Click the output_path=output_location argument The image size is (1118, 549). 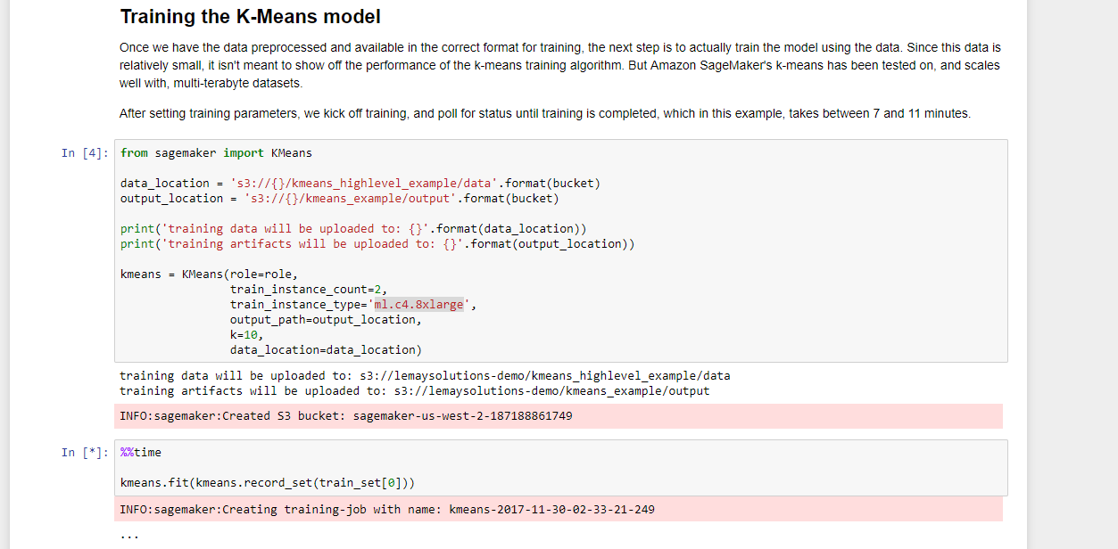[x=325, y=320]
